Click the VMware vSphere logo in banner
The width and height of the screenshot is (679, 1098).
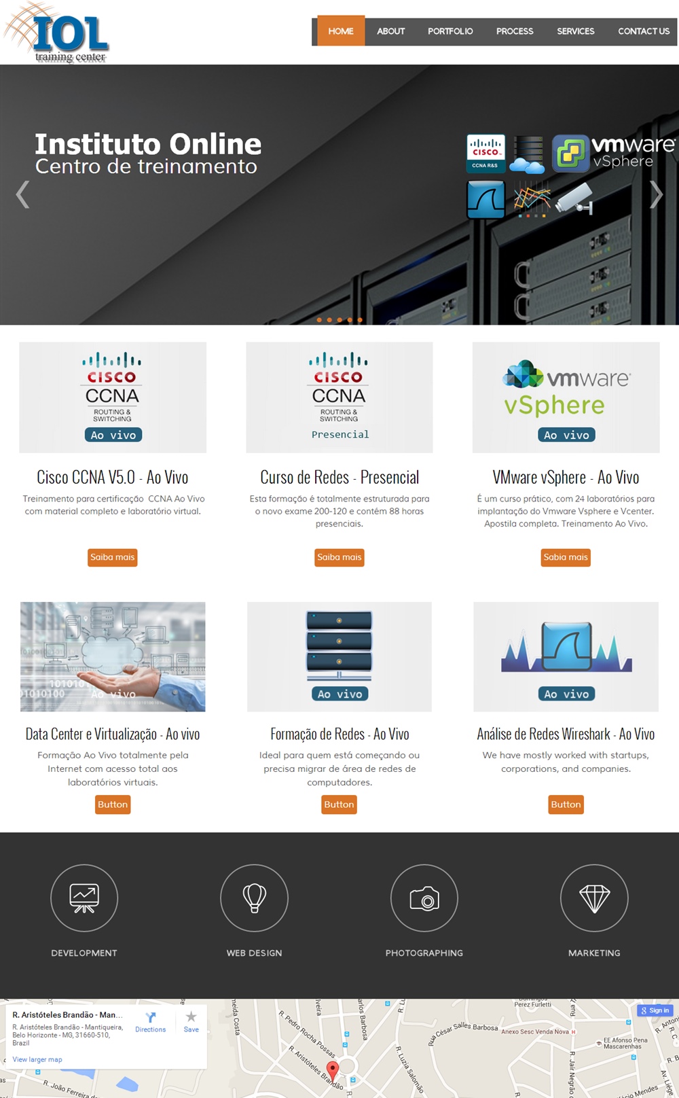click(x=613, y=153)
